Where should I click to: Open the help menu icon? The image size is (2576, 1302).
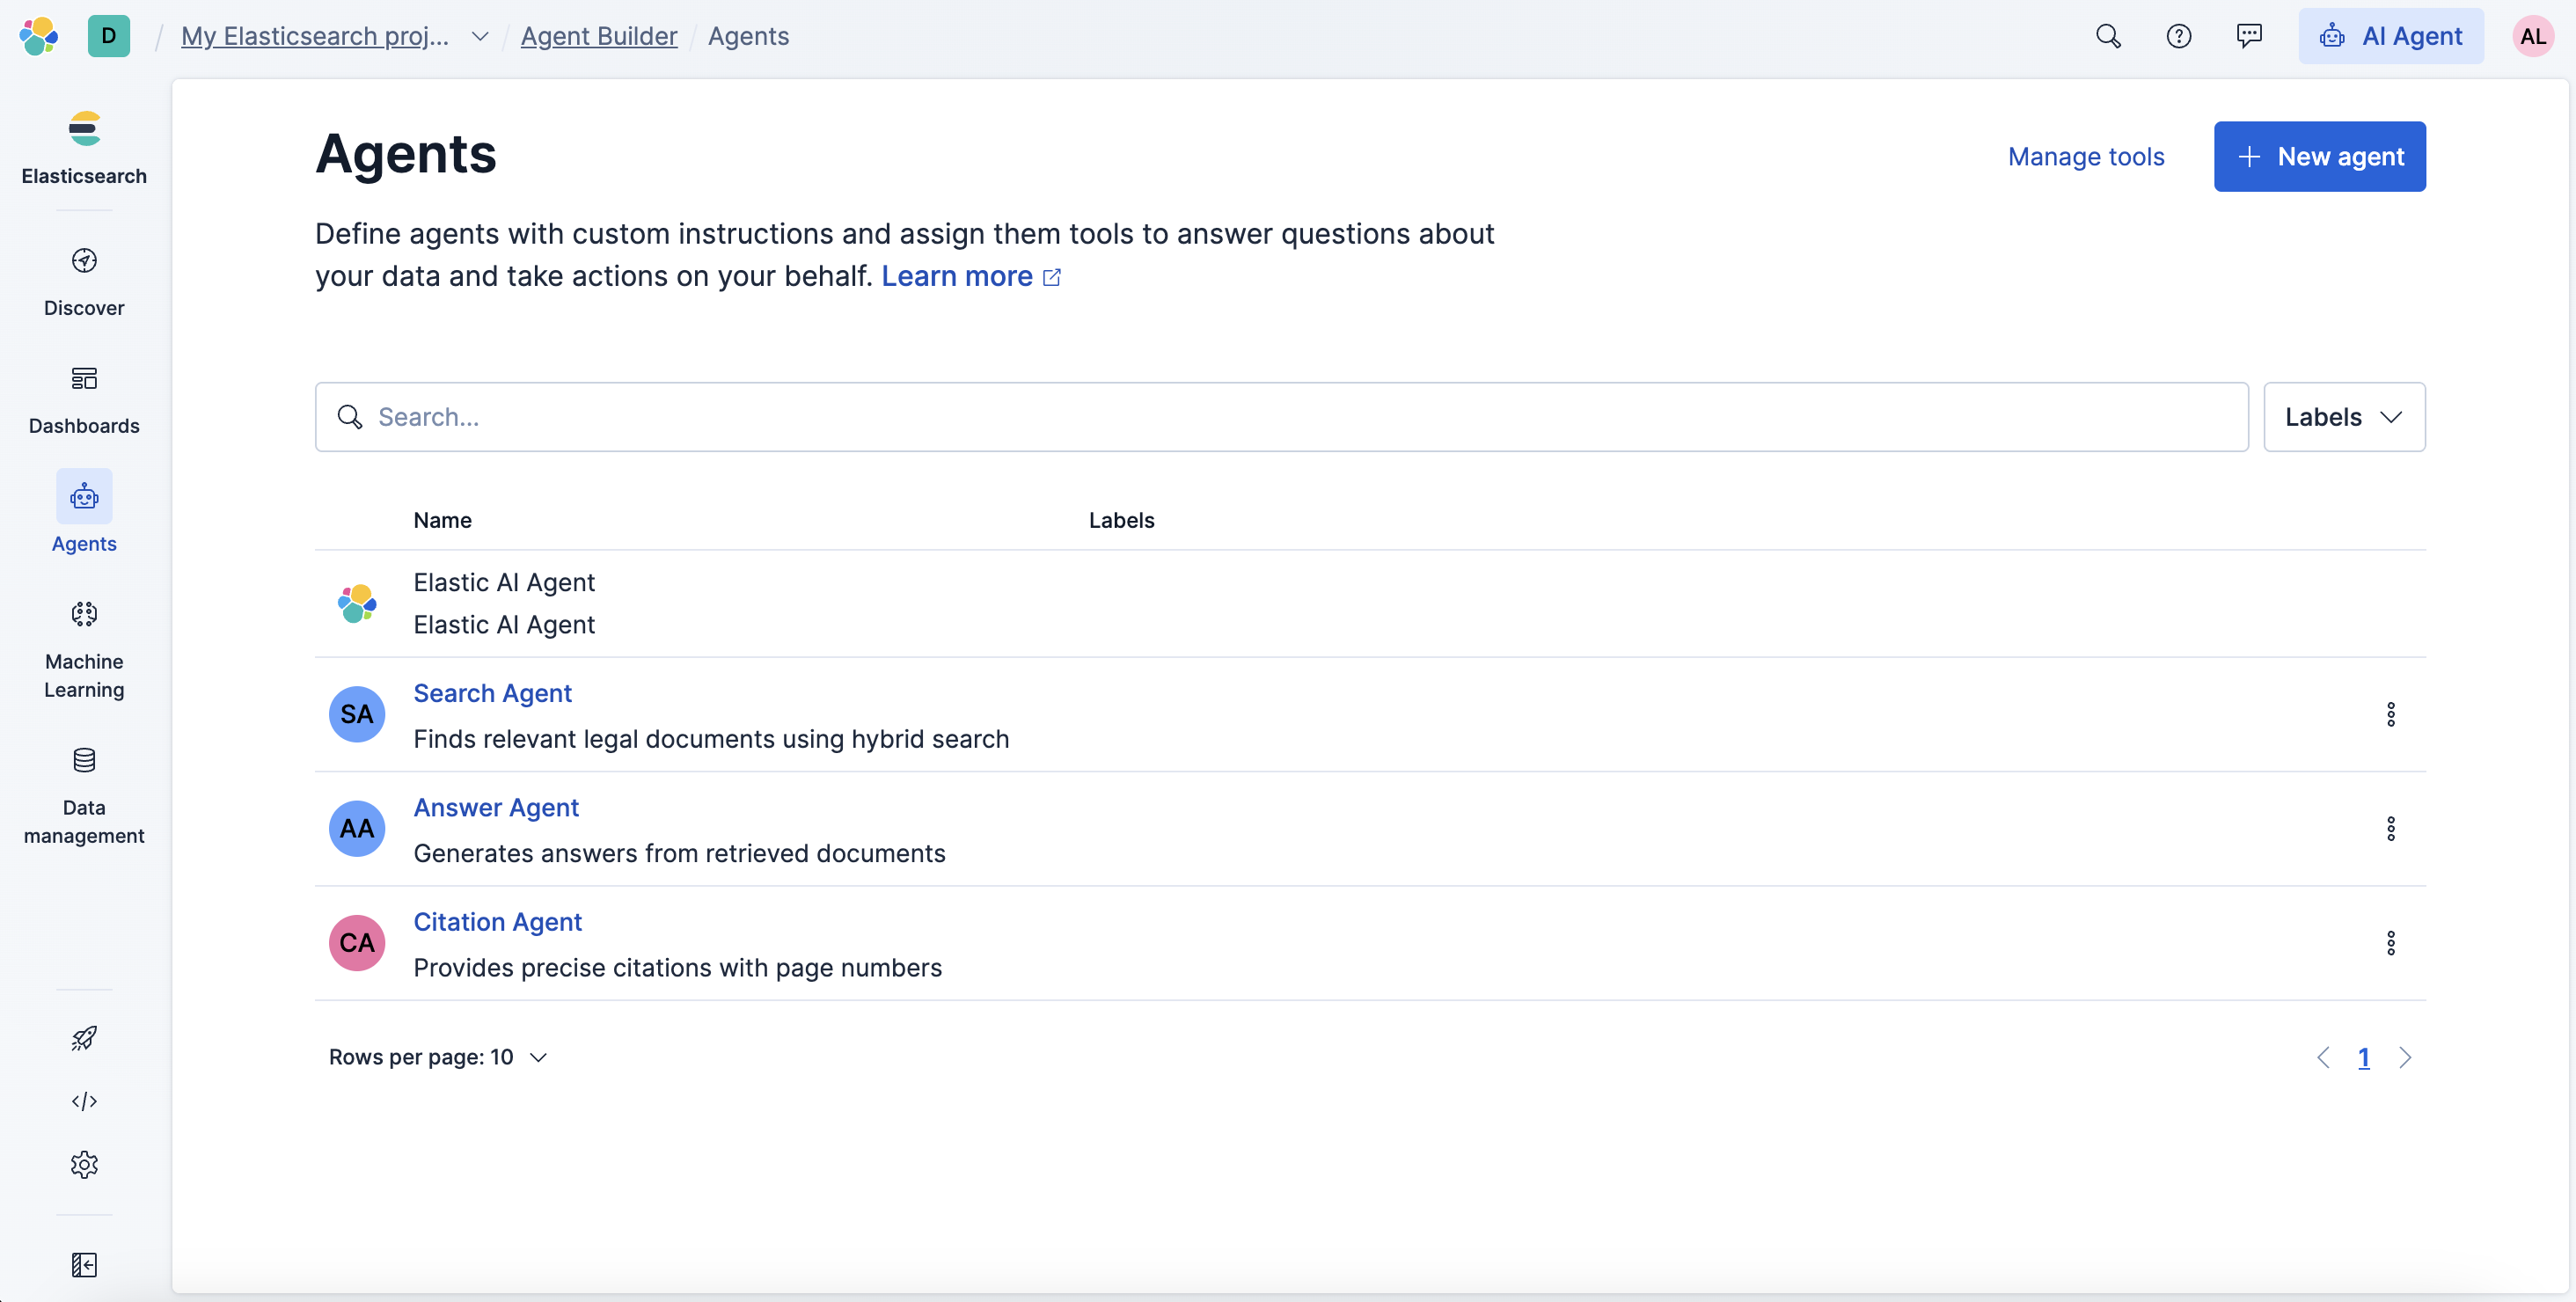pos(2178,36)
